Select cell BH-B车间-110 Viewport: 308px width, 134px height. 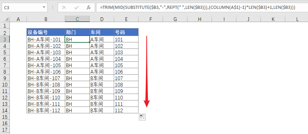(46, 97)
